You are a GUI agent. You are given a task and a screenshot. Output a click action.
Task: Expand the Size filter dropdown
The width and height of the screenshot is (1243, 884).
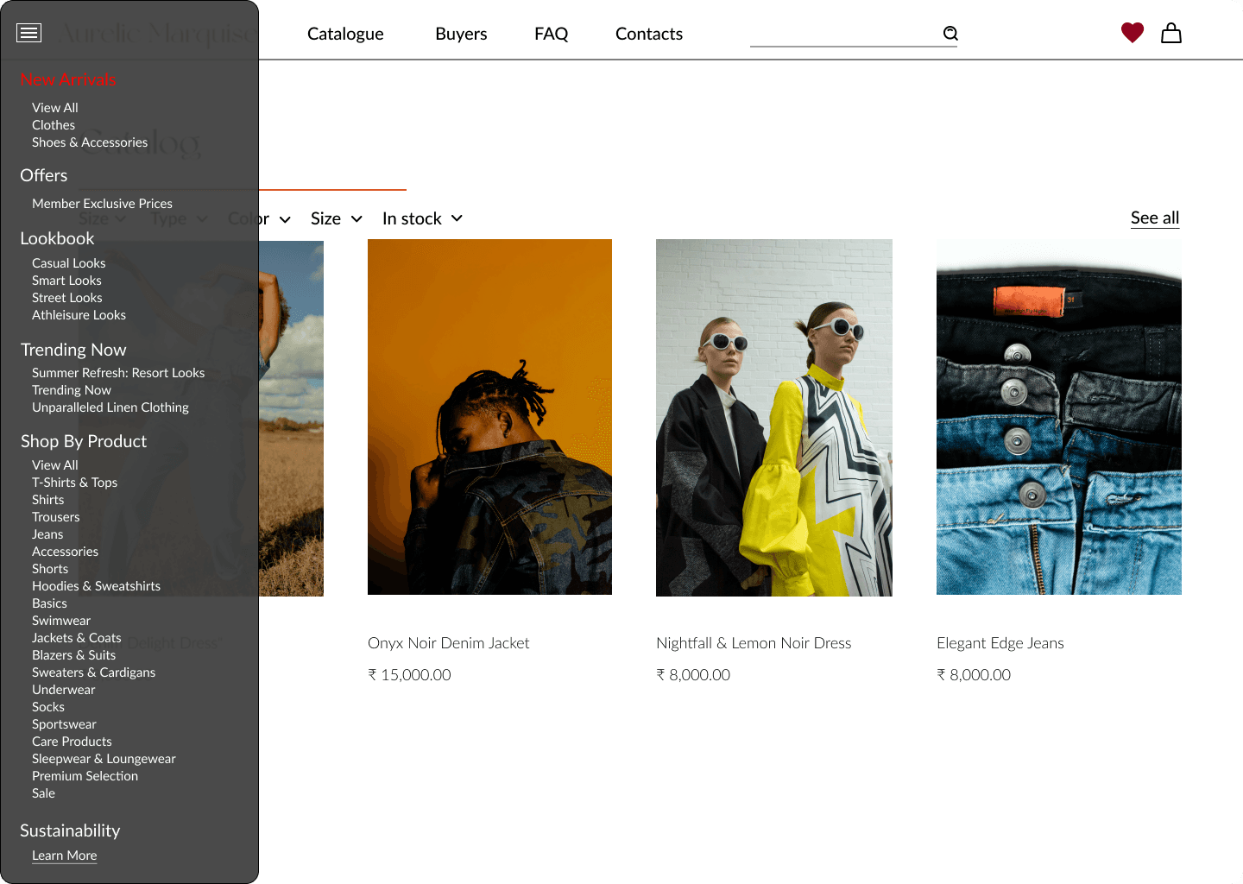337,218
